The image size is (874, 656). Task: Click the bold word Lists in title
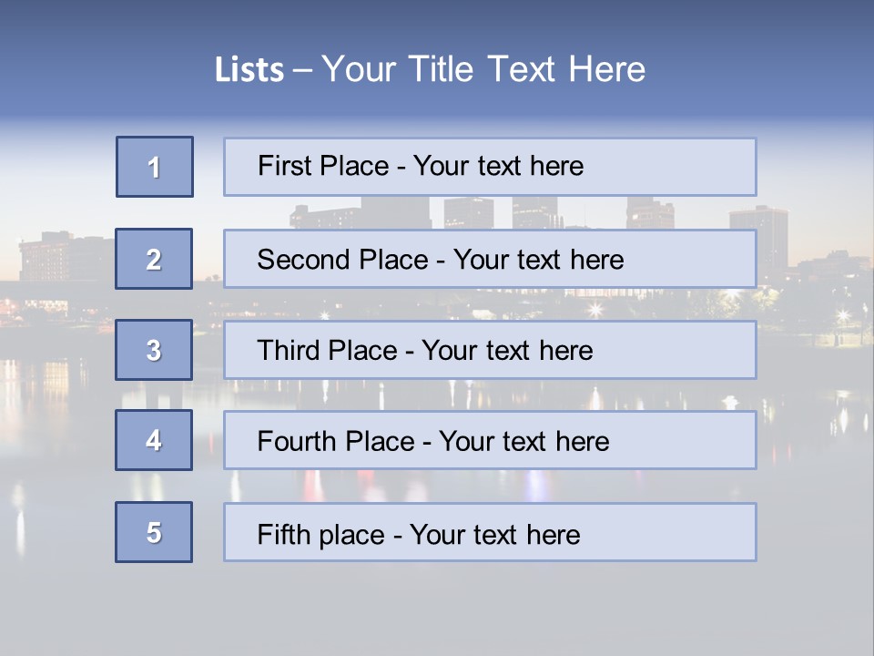coord(249,69)
